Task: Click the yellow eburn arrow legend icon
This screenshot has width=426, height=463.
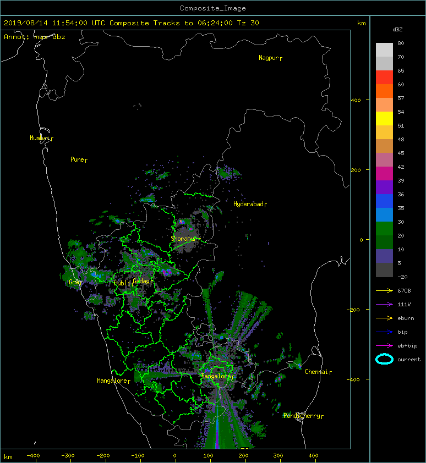Action: pos(384,318)
